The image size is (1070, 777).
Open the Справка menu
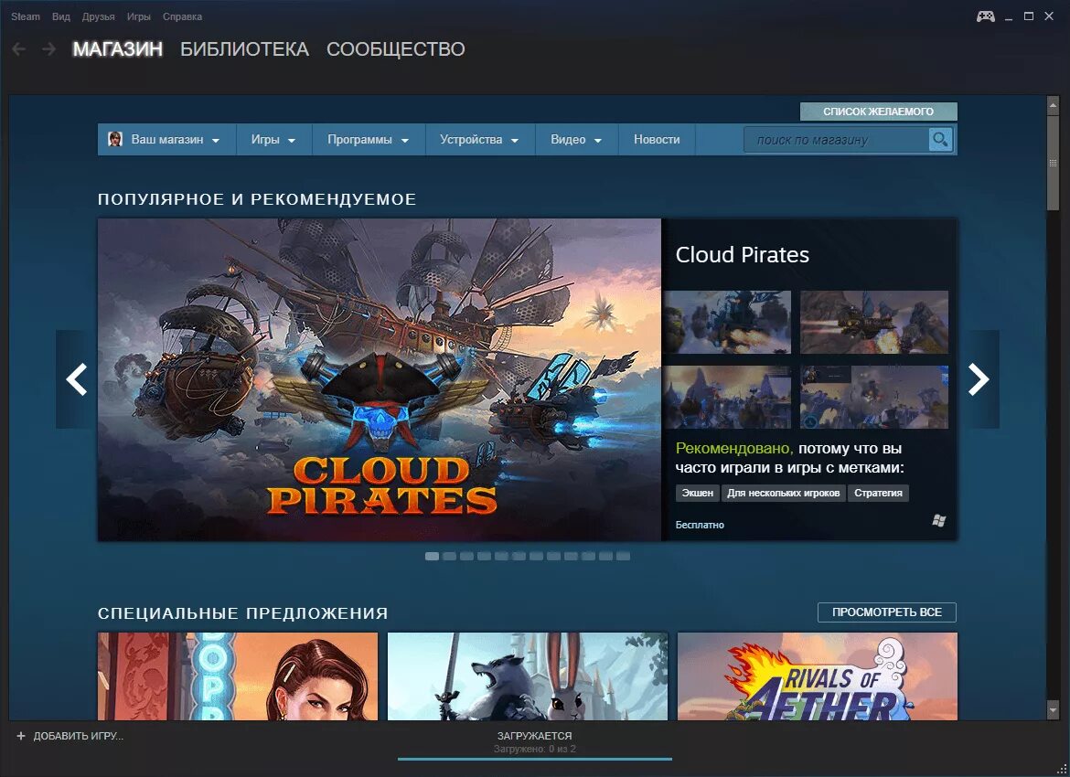point(182,16)
